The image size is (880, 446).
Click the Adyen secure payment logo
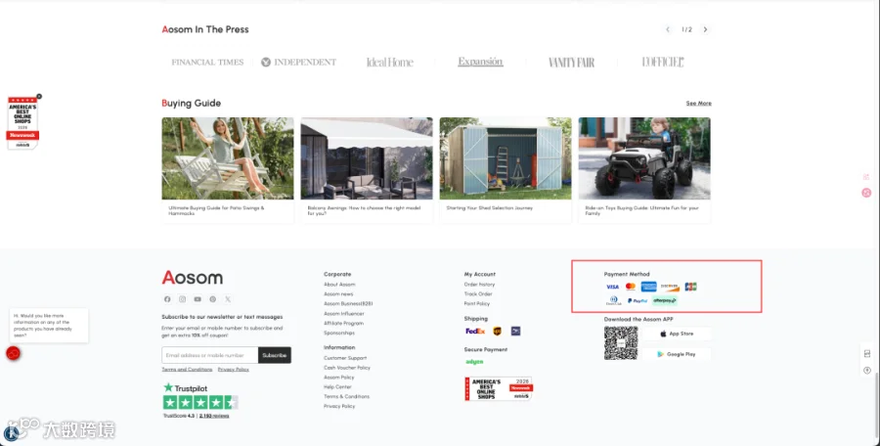coord(474,362)
